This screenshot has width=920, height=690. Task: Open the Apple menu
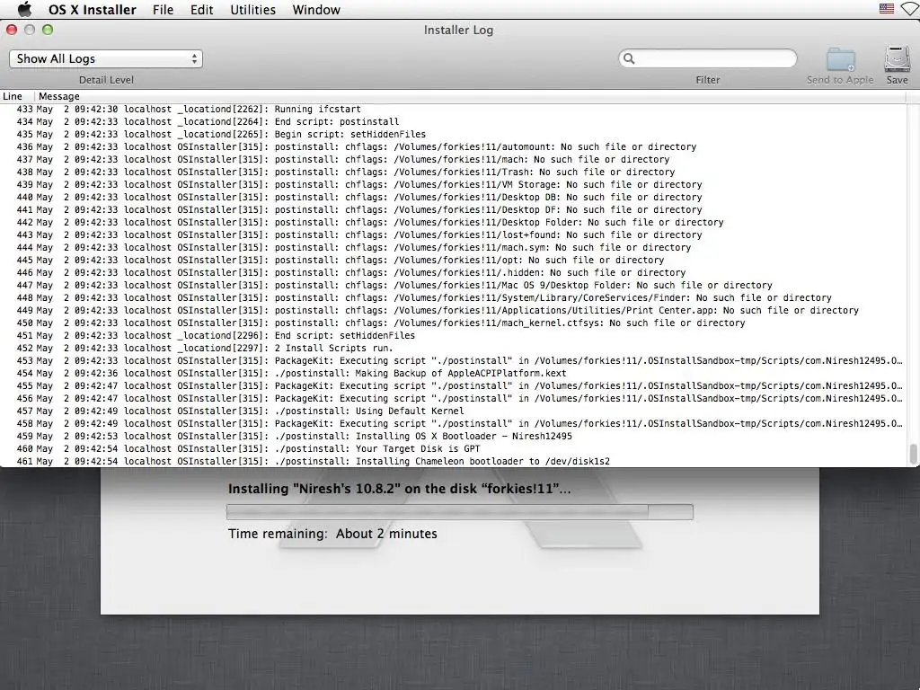24,9
